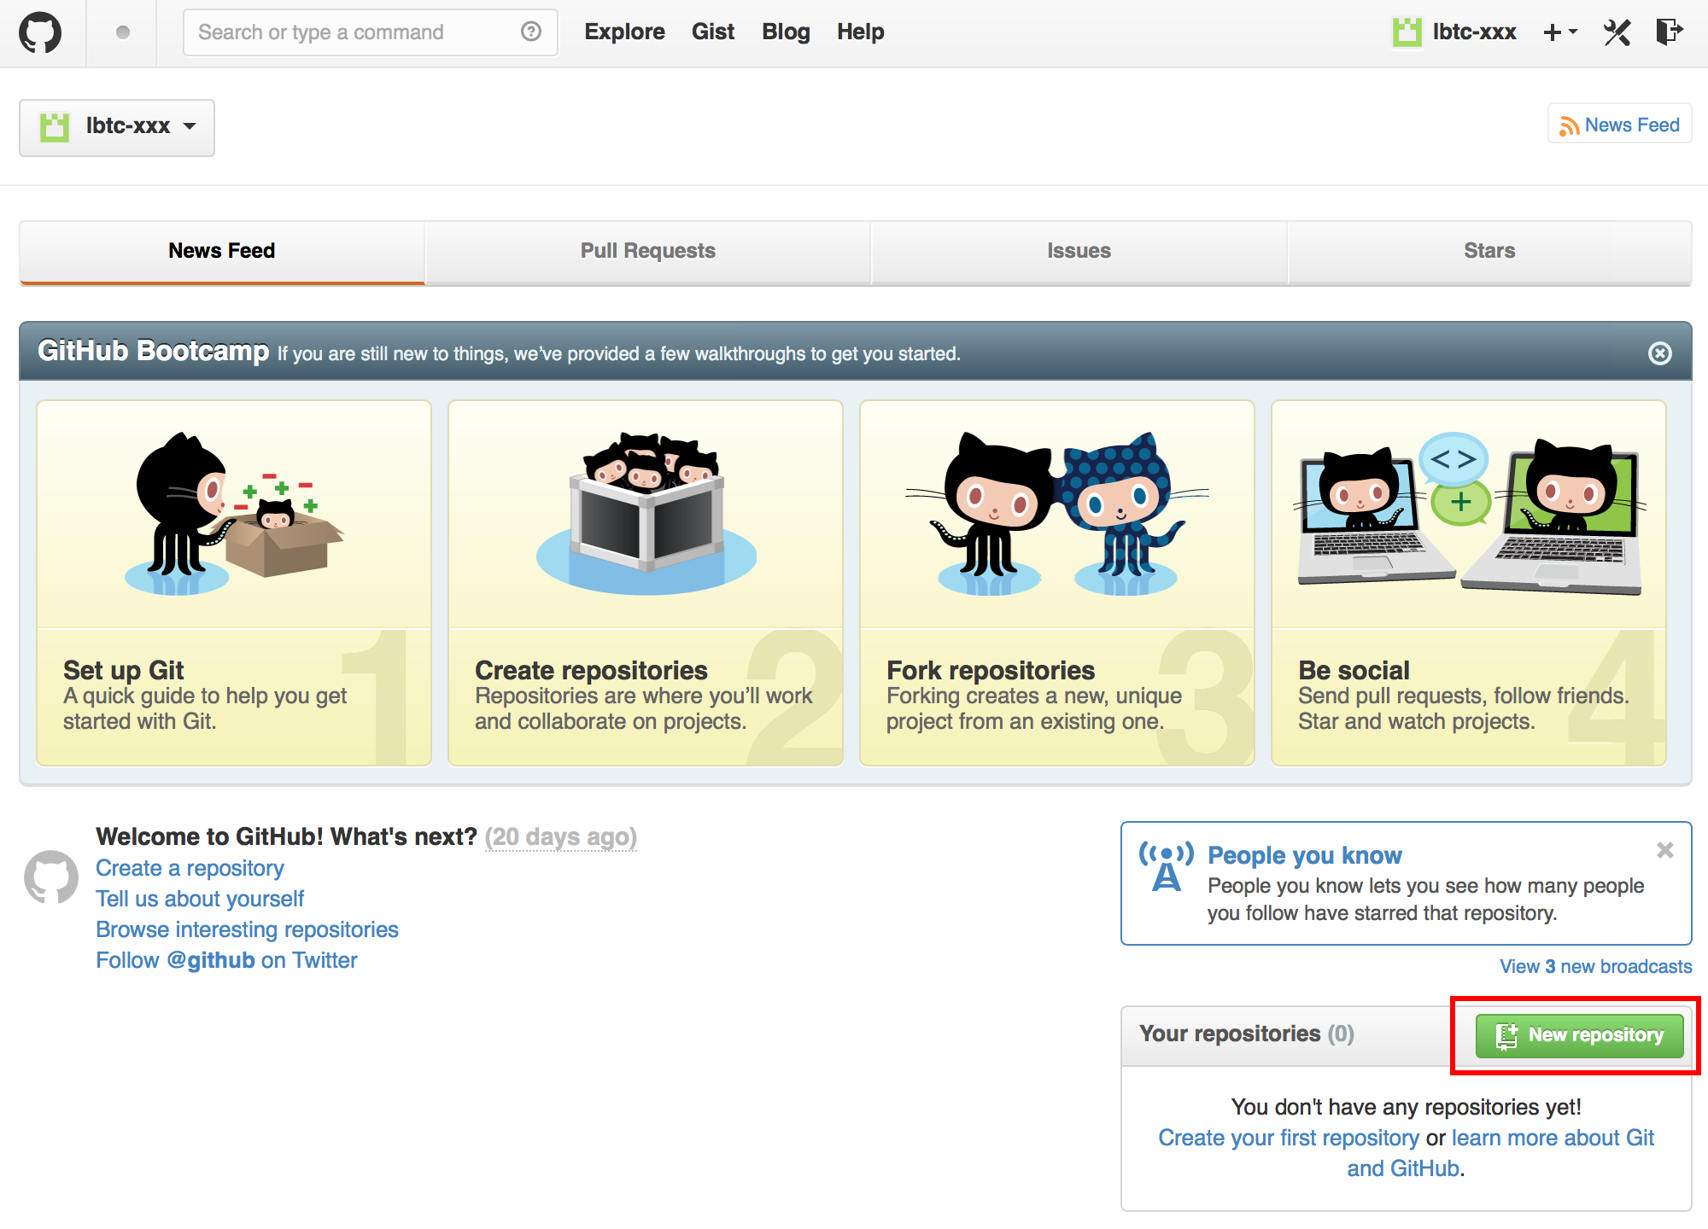1708x1229 pixels.
Task: Open the lbtc-xxx account context switcher
Action: click(117, 127)
